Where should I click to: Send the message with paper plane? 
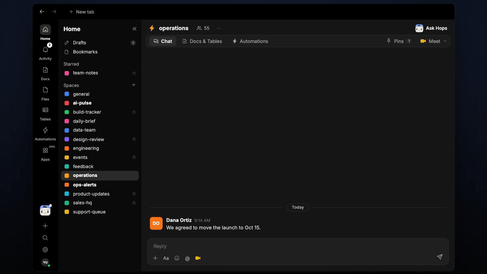pos(440,257)
